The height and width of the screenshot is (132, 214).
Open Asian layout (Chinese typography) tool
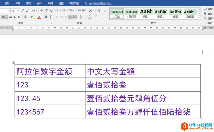pyautogui.click(x=90, y=11)
